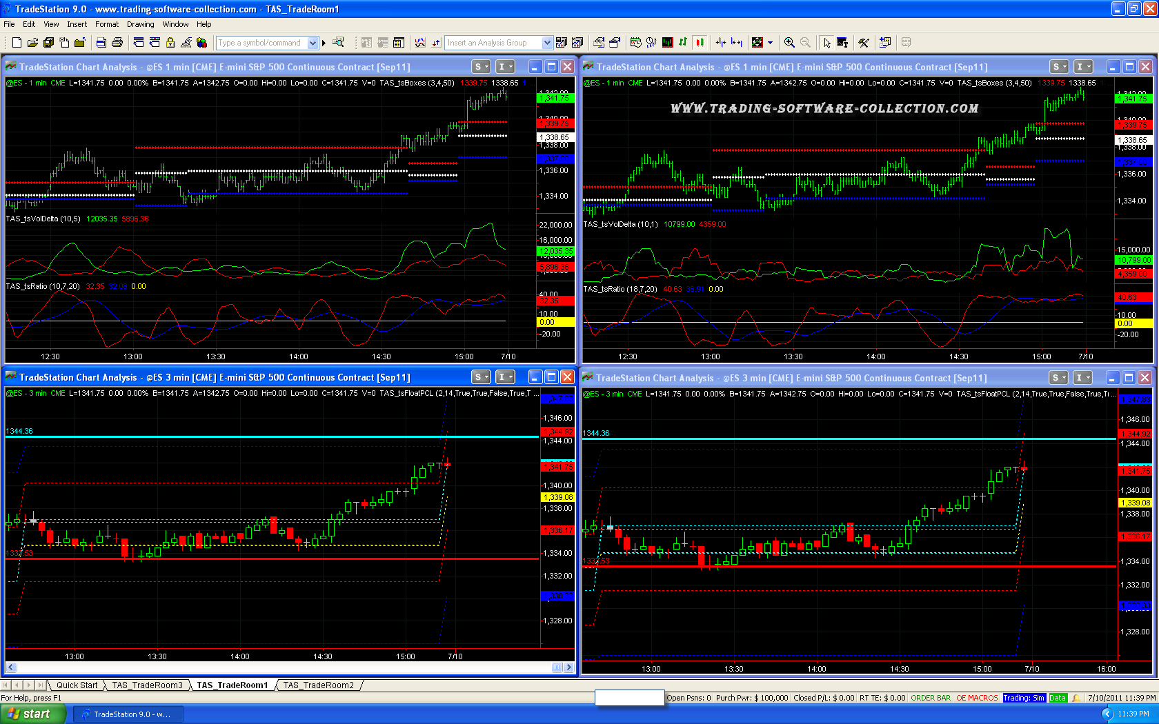Select the candlestick chart style icon

coord(700,43)
